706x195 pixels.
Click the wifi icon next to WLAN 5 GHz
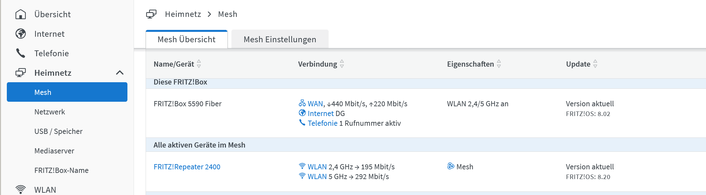coord(302,176)
